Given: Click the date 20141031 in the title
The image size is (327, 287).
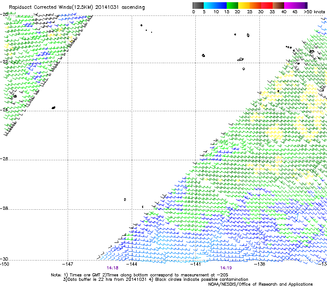Looking at the screenshot, I should click(x=107, y=8).
